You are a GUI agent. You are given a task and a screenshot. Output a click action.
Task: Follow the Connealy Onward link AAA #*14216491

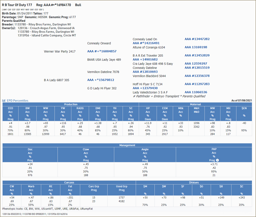(146, 43)
